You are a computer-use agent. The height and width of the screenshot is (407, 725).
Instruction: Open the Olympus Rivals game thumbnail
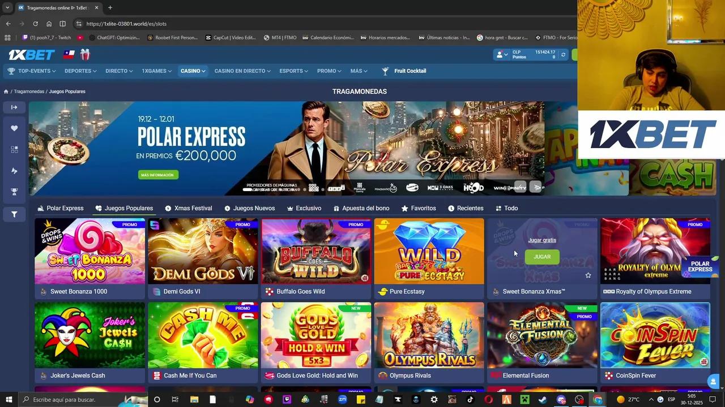tap(429, 335)
